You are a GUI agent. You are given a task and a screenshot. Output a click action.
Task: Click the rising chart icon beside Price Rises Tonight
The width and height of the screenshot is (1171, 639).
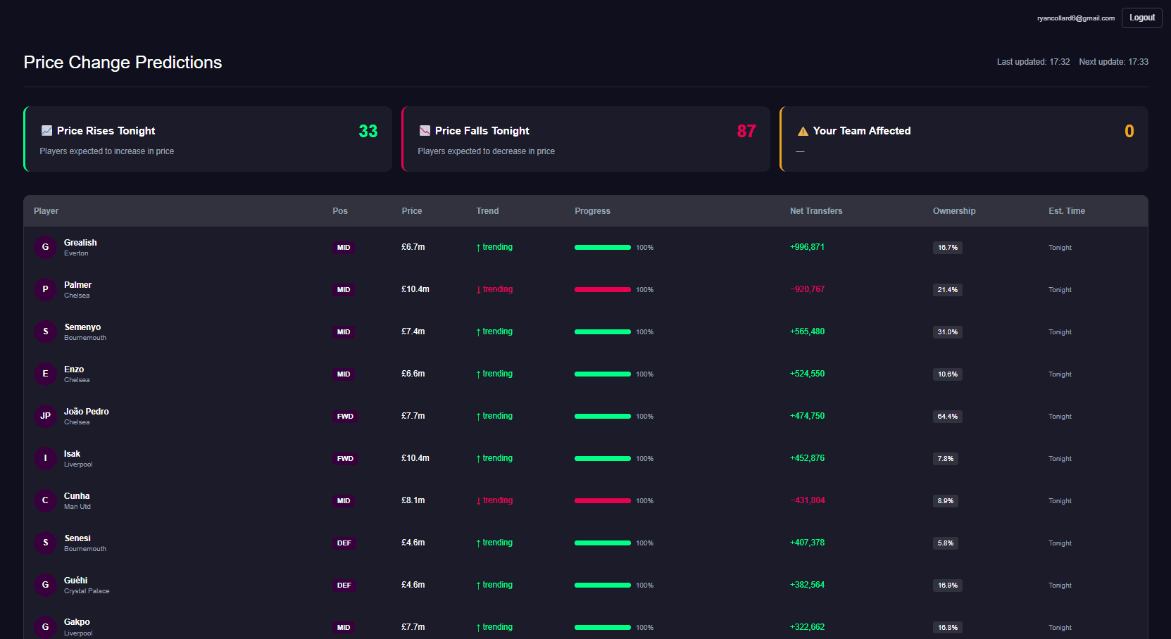(47, 131)
